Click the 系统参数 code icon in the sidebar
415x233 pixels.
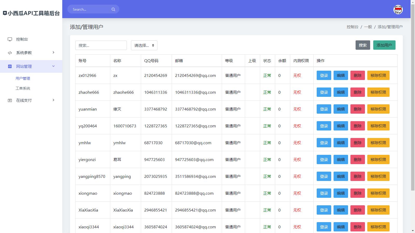click(10, 53)
